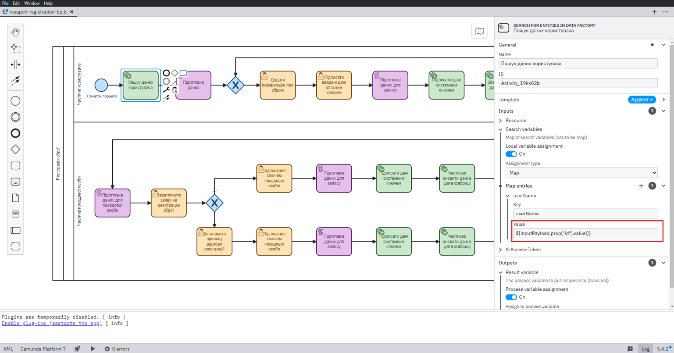Create data store reference from palette
Screen dimensions: 674x353
tap(15, 214)
